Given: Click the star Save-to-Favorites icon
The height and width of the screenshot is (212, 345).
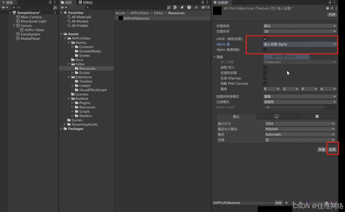Looking at the screenshot, I should (196, 8).
